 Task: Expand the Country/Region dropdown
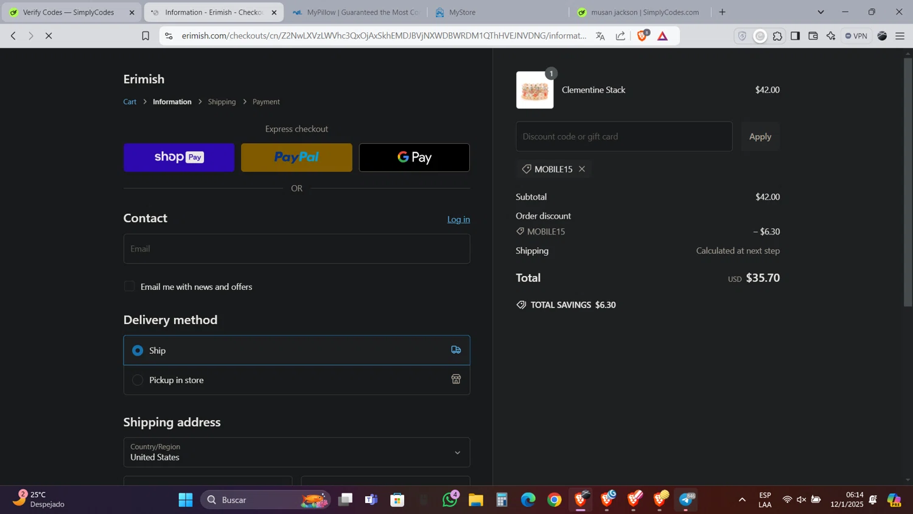pos(296,452)
